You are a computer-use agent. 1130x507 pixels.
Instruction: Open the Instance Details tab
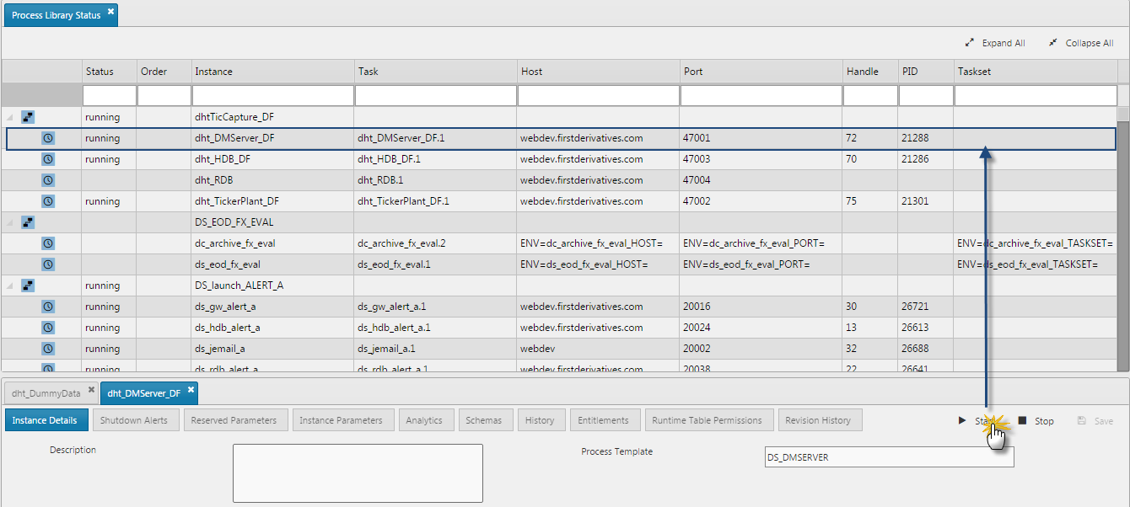46,420
